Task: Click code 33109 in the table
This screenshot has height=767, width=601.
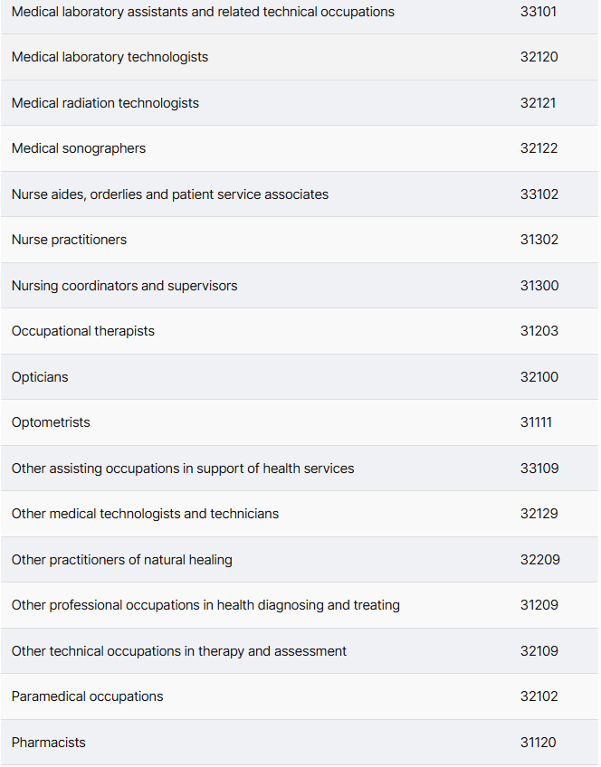Action: pyautogui.click(x=539, y=469)
